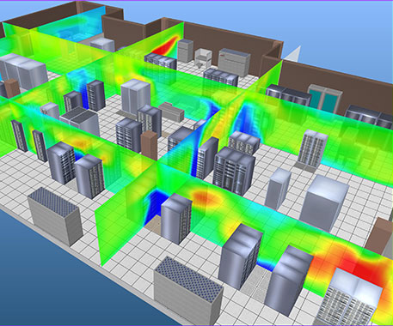This screenshot has width=393, height=326.
Task: Select the brown column beside the center server racks
Action: click(149, 145)
